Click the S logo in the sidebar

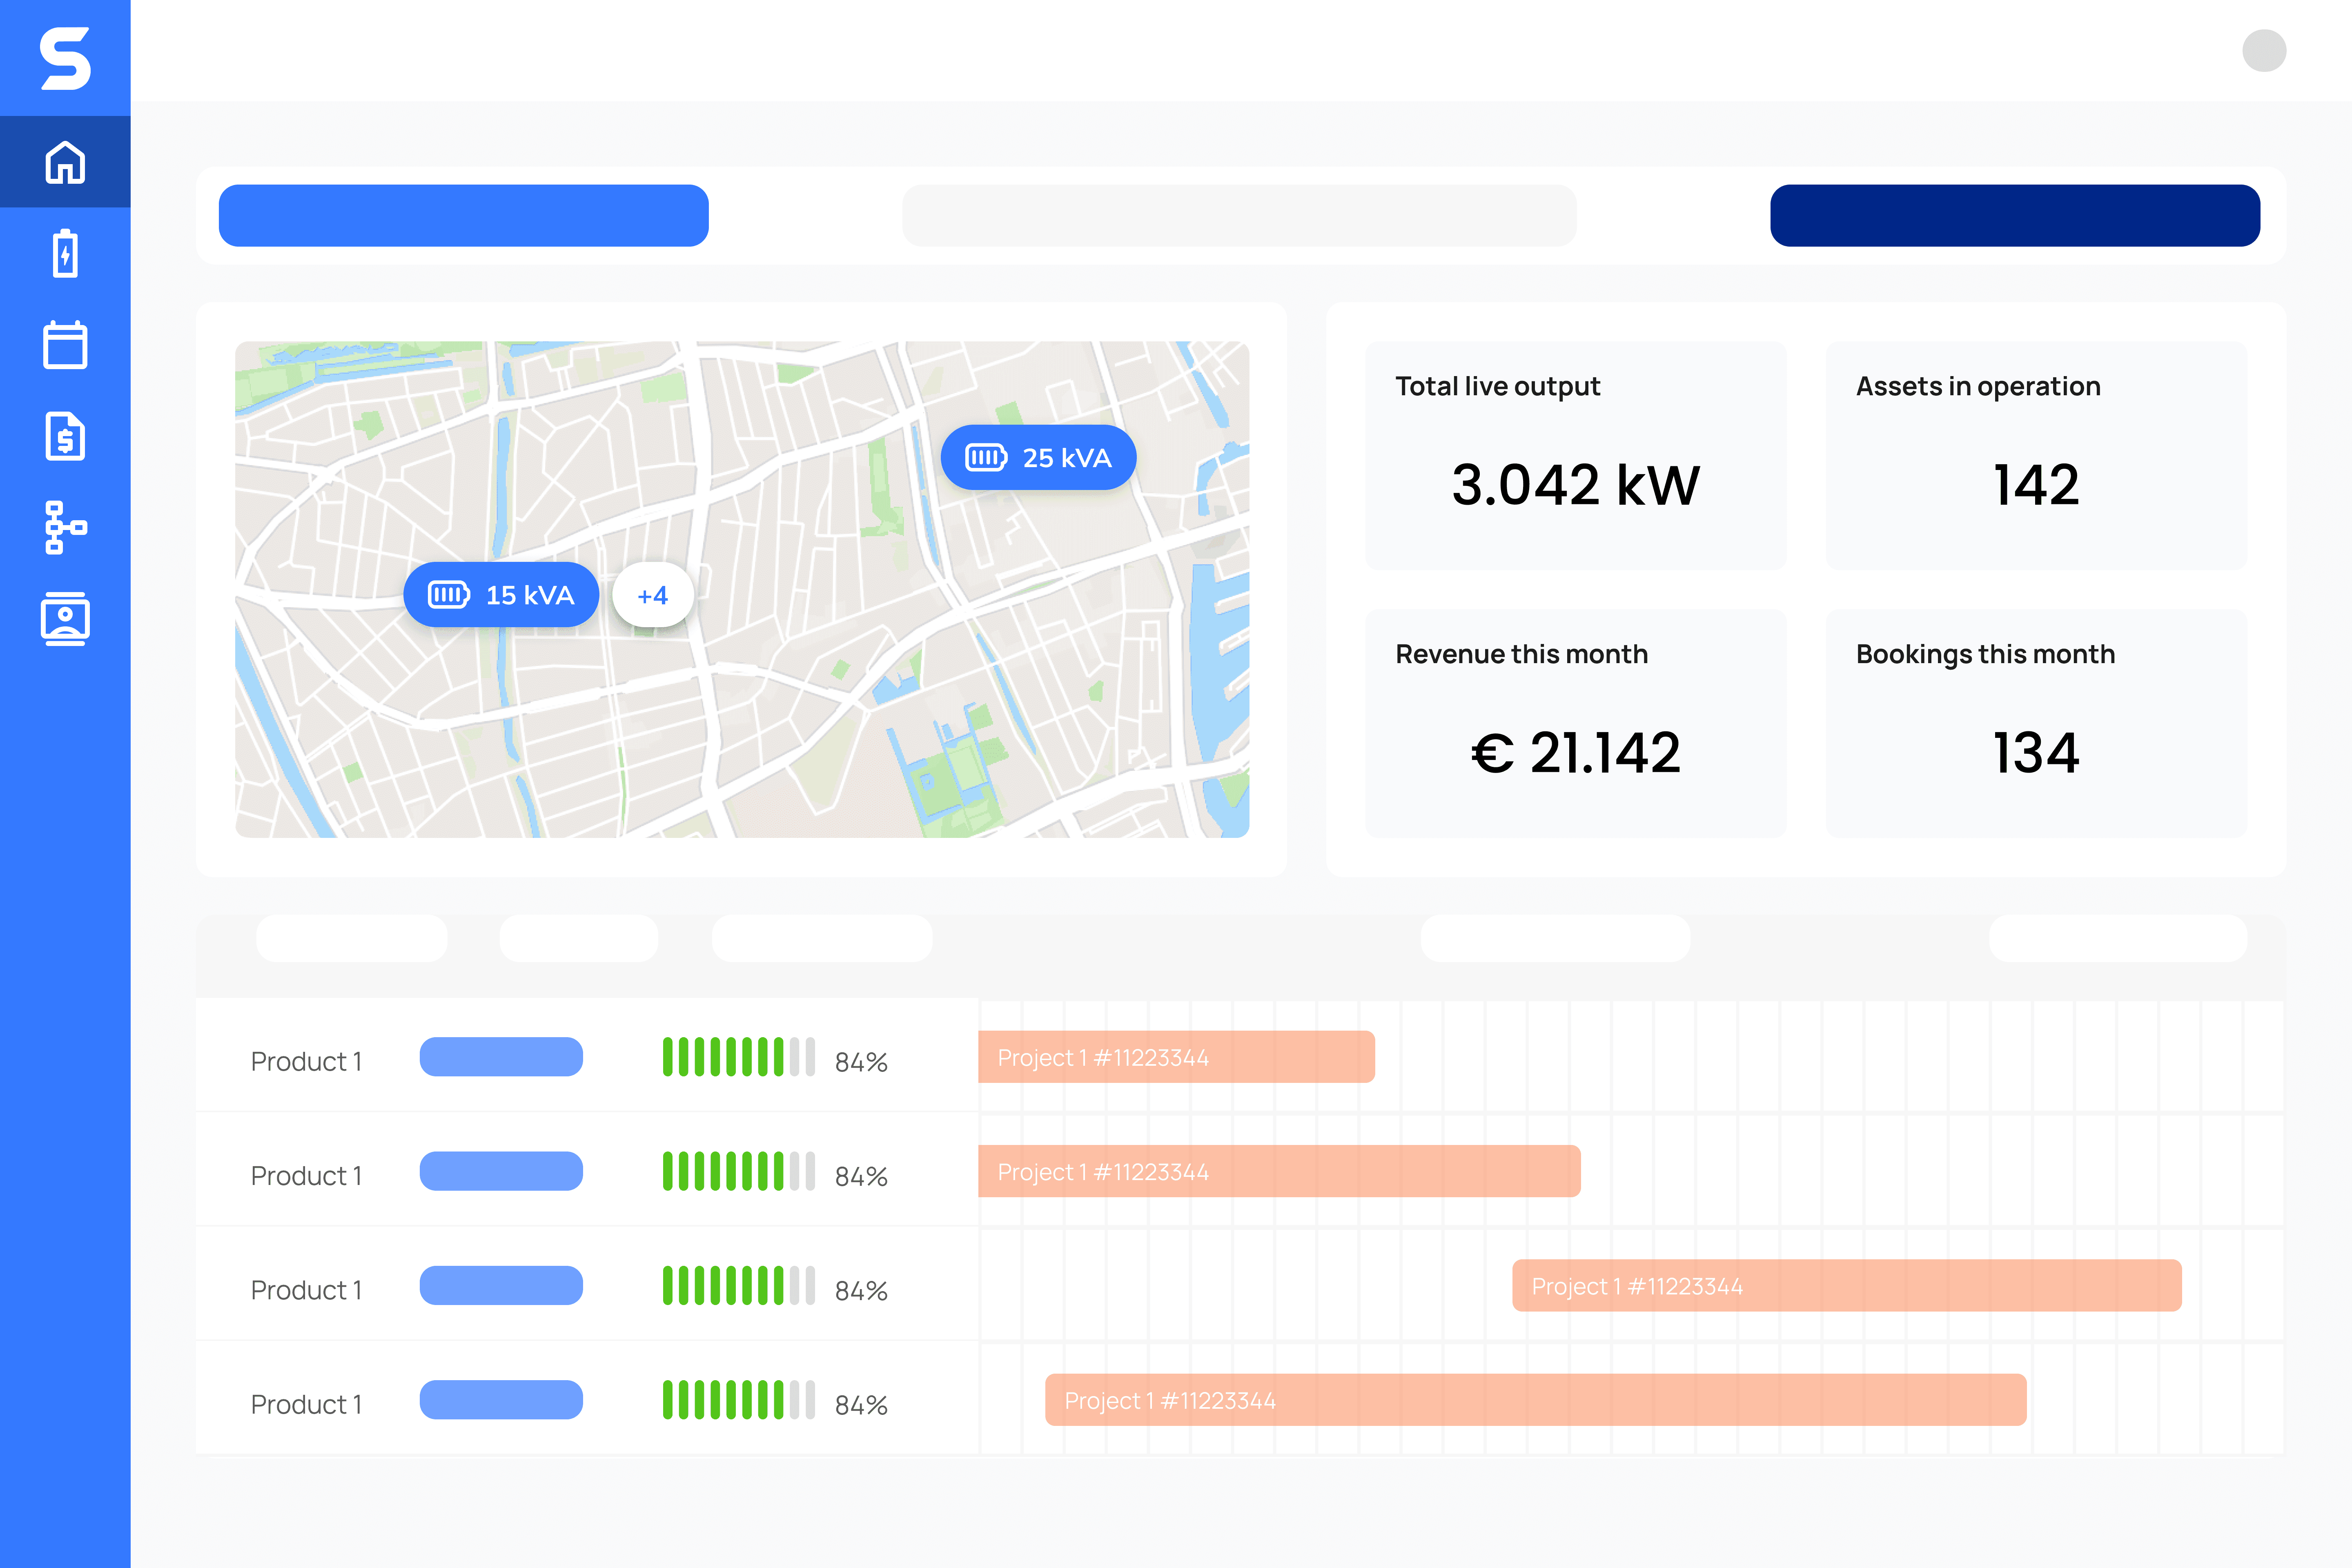(65, 58)
